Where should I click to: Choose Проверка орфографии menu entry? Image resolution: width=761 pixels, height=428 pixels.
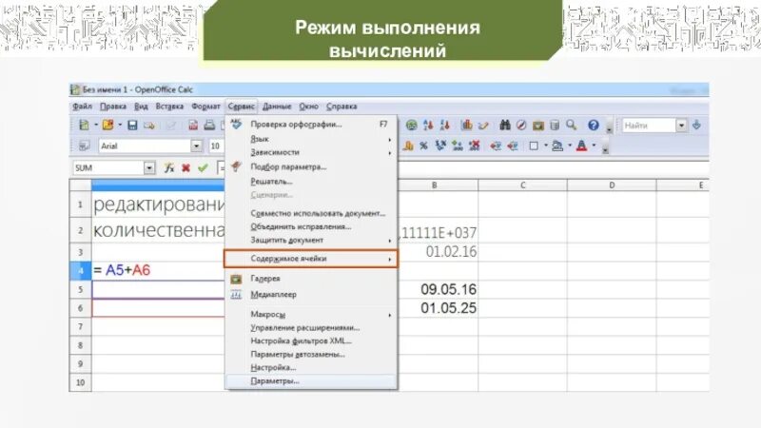311,125
